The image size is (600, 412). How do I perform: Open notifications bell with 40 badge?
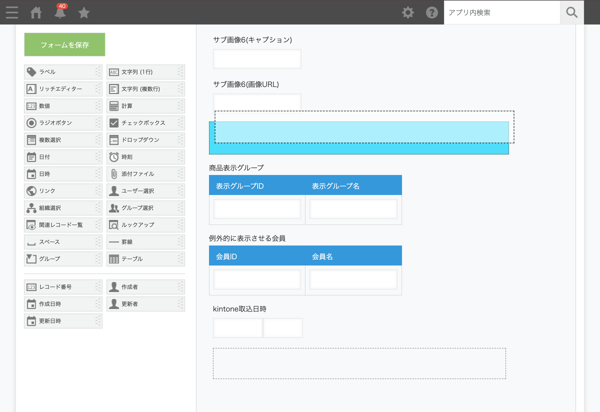[60, 12]
